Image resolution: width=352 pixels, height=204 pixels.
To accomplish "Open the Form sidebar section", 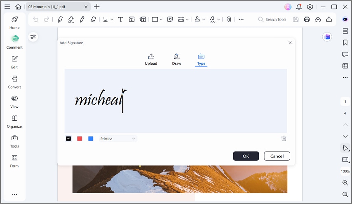I will (x=14, y=161).
